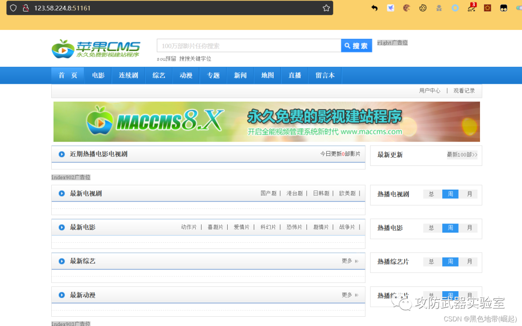This screenshot has height=326, width=522.
Task: Open 恐怖片 category link
Action: pyautogui.click(x=295, y=227)
